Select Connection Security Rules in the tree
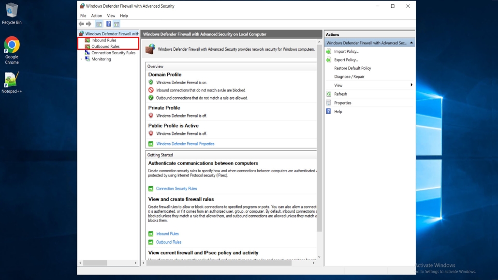This screenshot has width=498, height=280. point(114,53)
